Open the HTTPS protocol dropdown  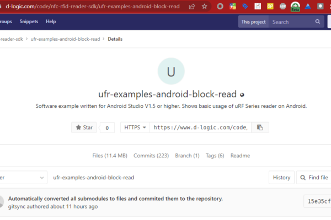[135, 128]
